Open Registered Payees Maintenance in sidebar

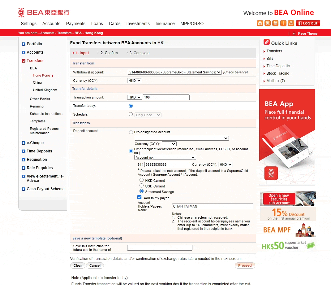(x=44, y=131)
